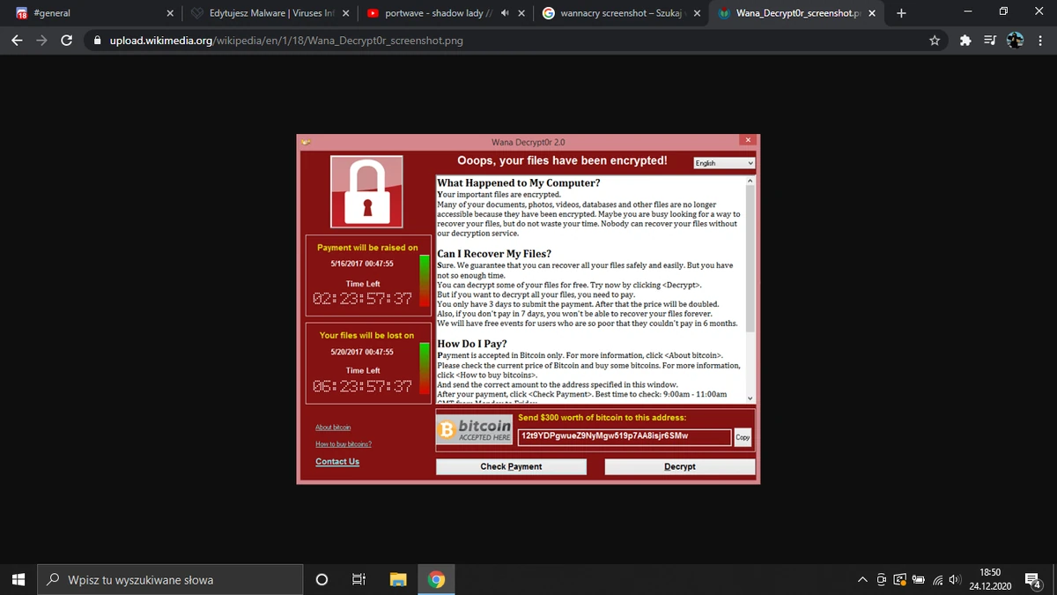Open Chrome's three-dot menu
Screen dimensions: 1057x595
[1040, 40]
